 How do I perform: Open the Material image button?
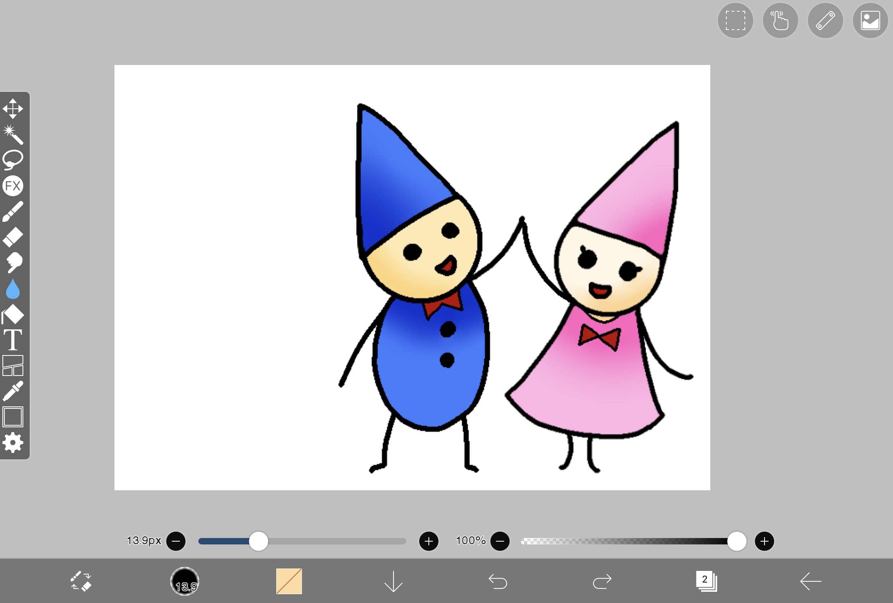click(x=870, y=20)
